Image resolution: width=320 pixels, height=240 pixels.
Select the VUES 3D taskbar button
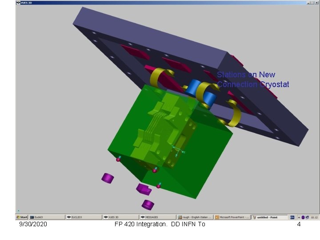(120, 217)
